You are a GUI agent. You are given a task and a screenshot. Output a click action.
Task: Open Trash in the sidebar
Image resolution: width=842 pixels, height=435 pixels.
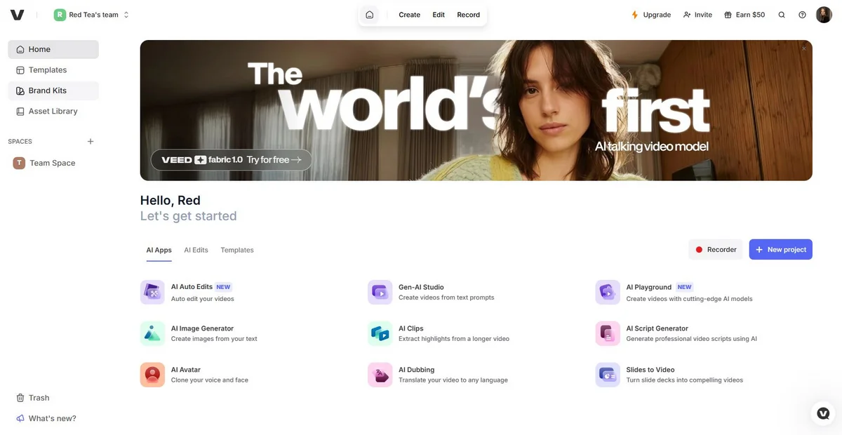point(53,398)
